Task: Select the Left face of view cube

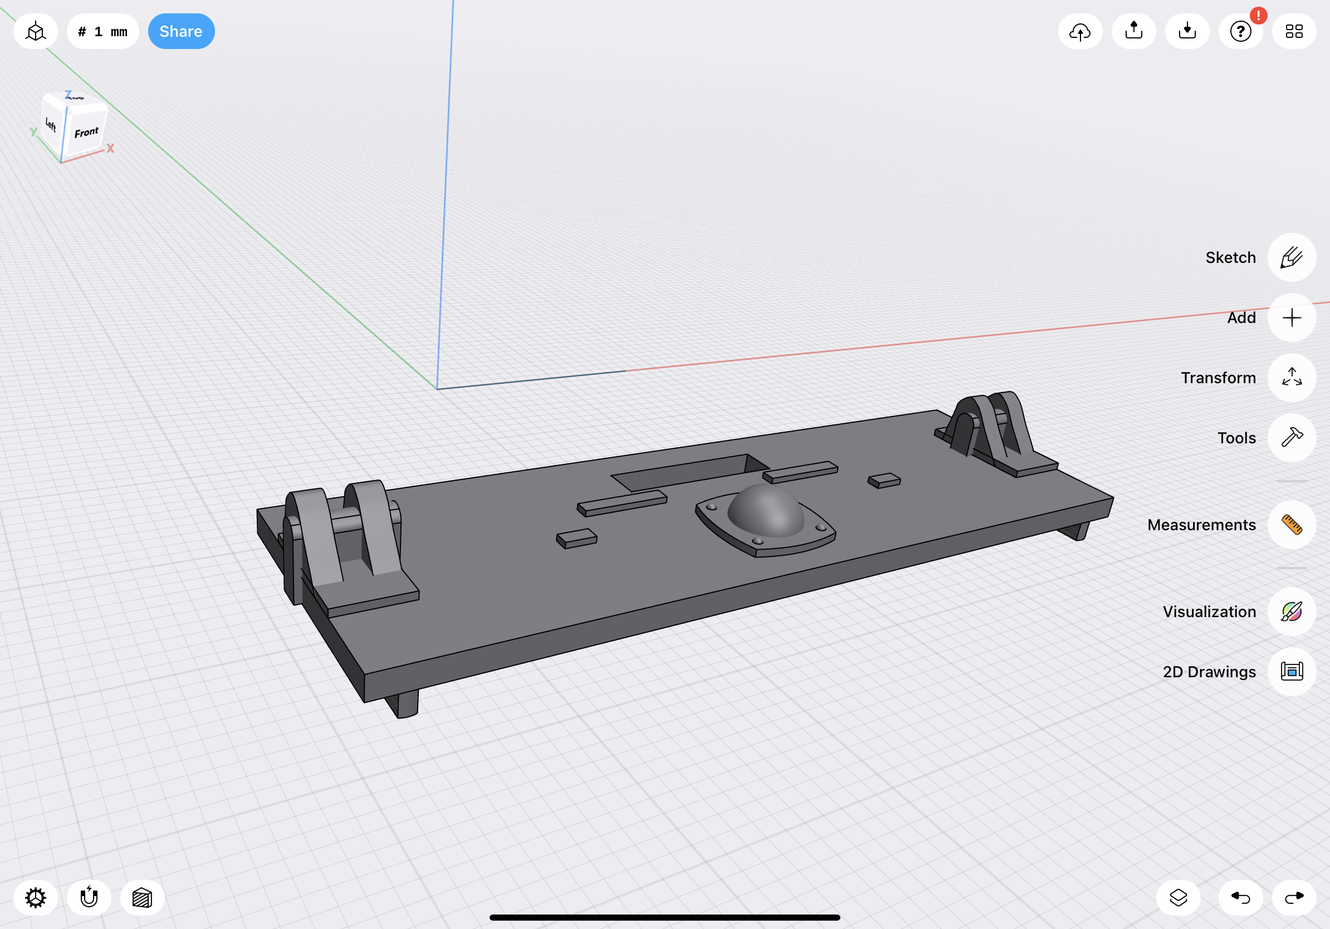Action: click(52, 126)
